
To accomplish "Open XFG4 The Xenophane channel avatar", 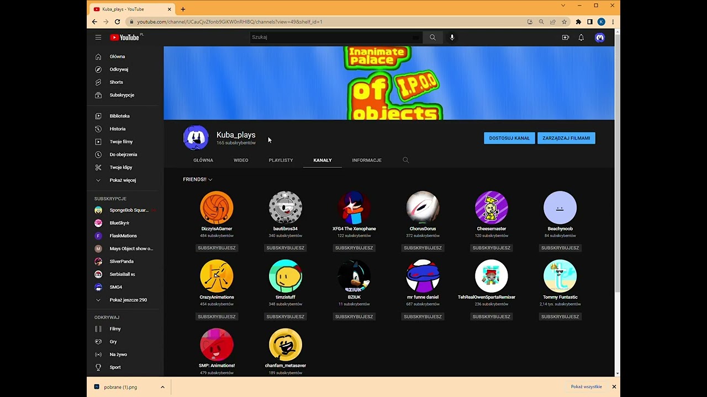I will [354, 207].
